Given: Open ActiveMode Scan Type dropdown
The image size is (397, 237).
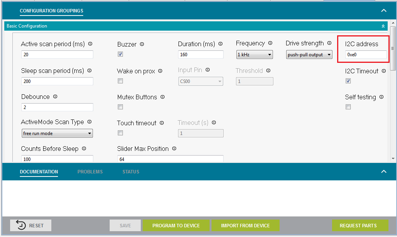Looking at the screenshot, I should [x=57, y=133].
